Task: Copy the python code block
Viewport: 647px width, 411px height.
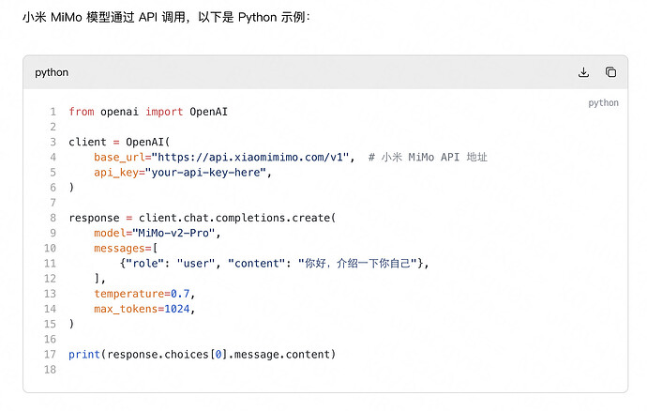Action: pyautogui.click(x=610, y=72)
